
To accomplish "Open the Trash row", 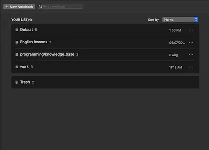I will pos(105,82).
